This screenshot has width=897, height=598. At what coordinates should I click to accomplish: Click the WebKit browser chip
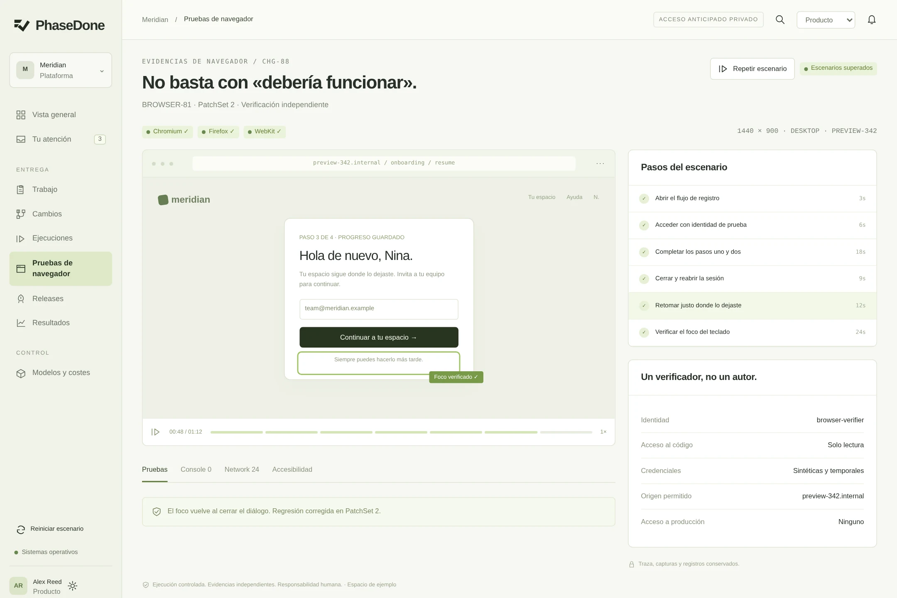pos(265,132)
